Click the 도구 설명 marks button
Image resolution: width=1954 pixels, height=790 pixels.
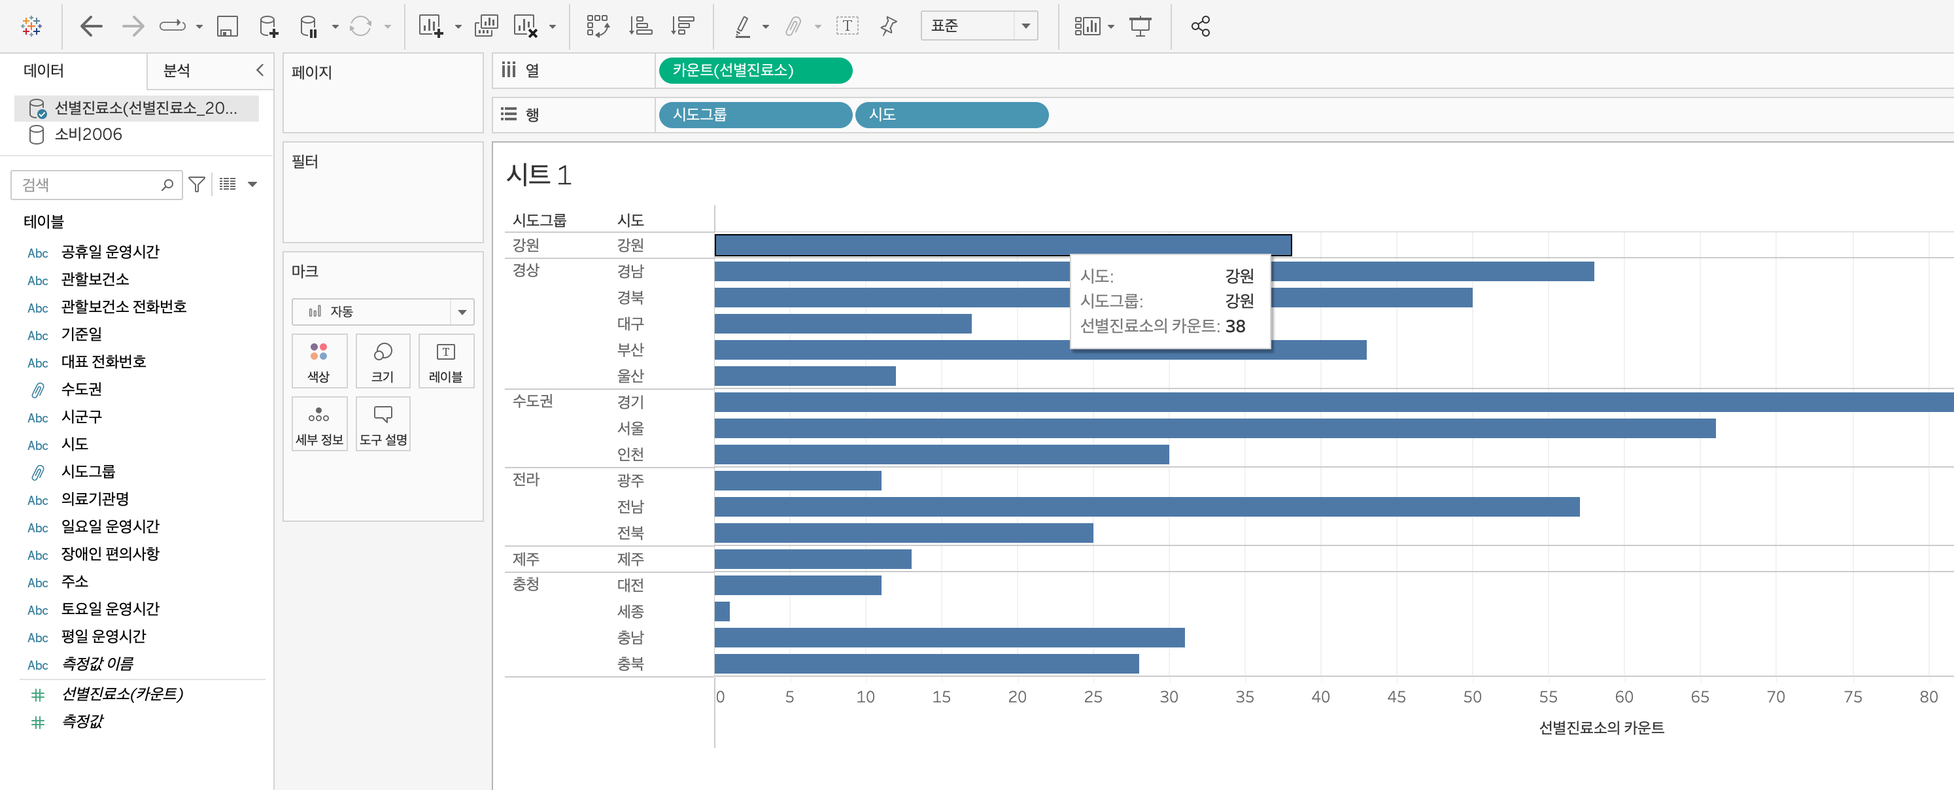pos(383,425)
